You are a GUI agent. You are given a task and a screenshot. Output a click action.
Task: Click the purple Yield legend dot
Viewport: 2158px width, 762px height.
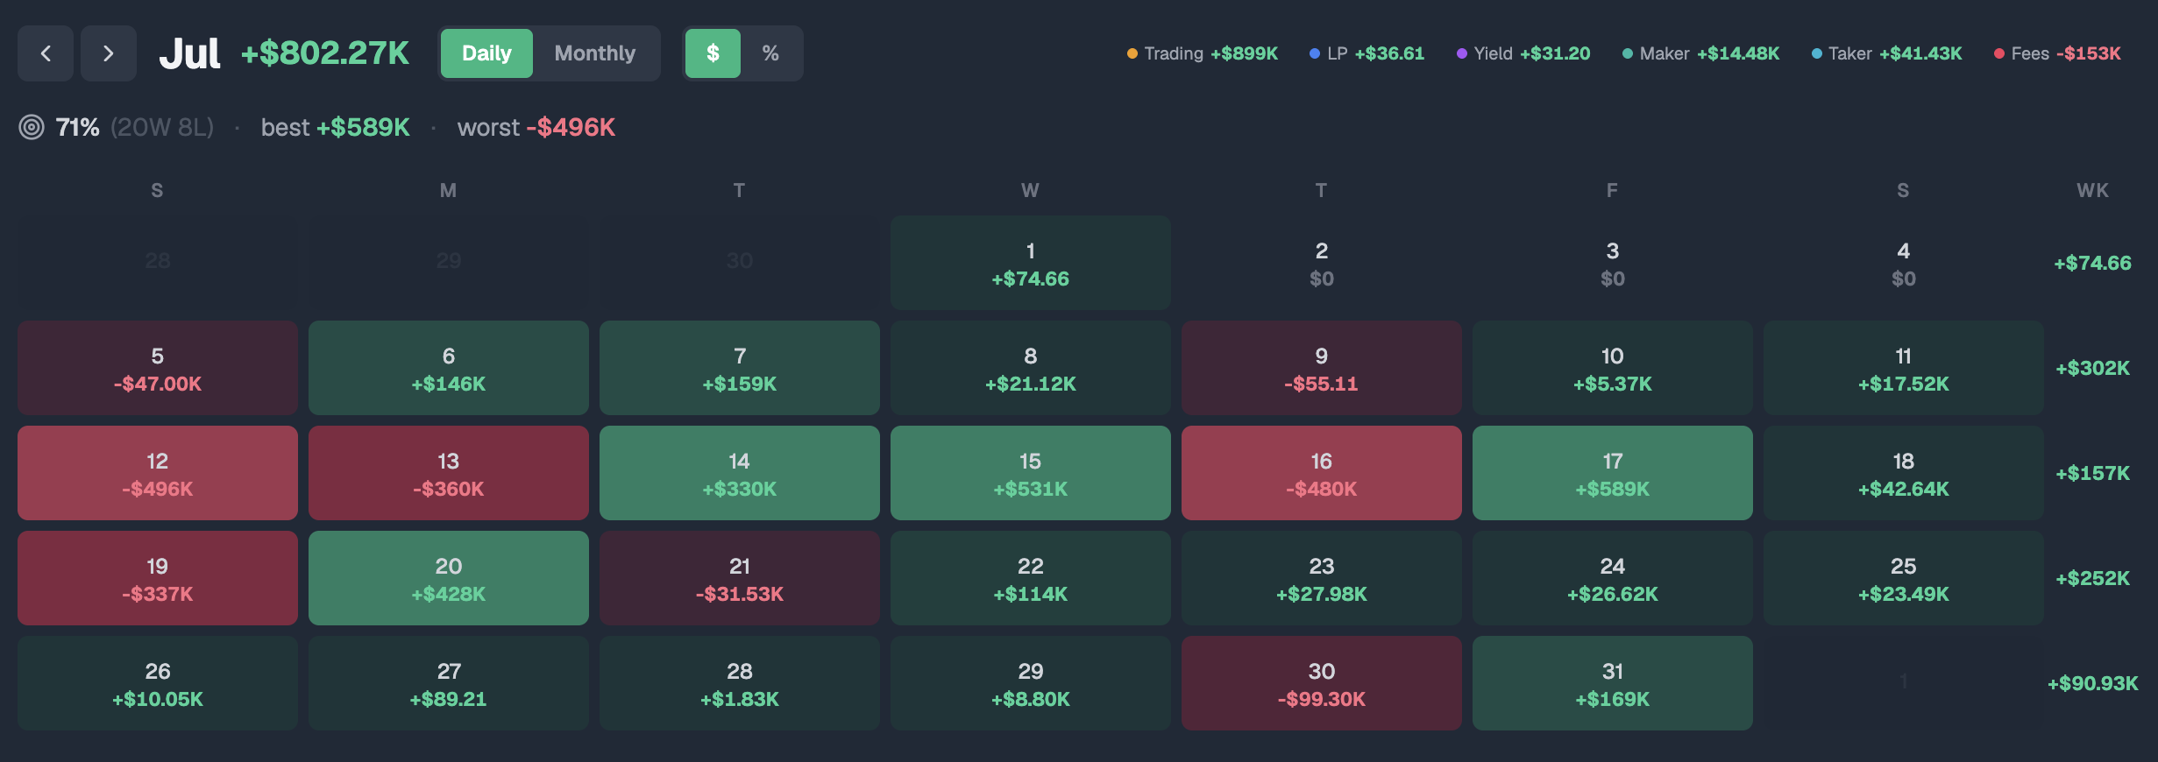1461,53
